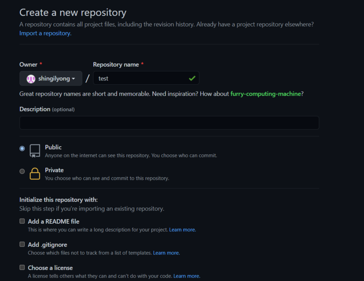Open Learn more link for license
The height and width of the screenshot is (281, 364).
coord(187,276)
